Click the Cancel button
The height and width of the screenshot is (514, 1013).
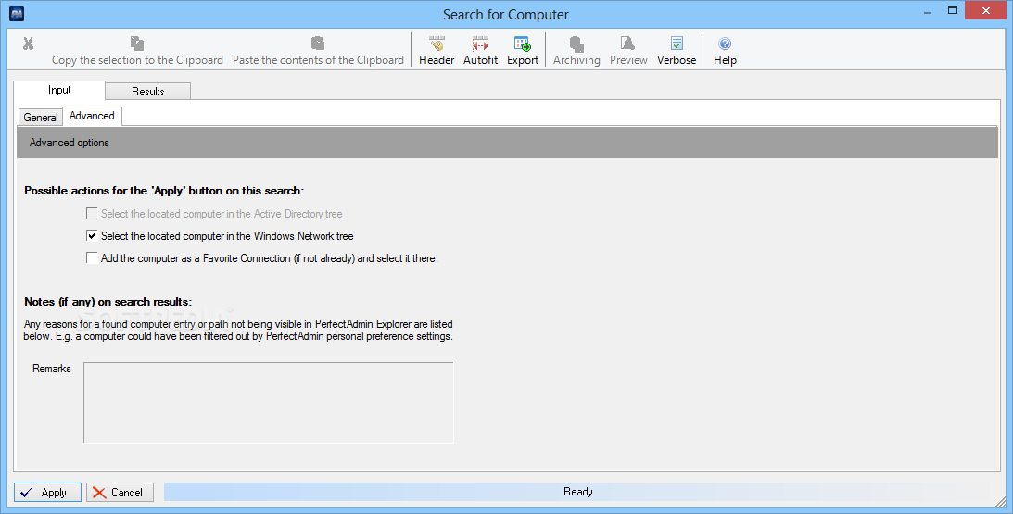click(x=120, y=493)
